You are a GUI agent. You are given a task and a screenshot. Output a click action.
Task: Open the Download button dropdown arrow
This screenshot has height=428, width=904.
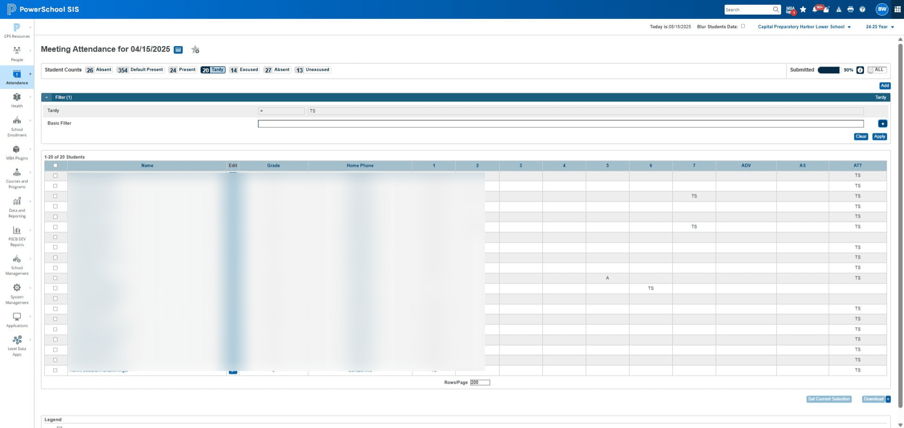coord(888,399)
